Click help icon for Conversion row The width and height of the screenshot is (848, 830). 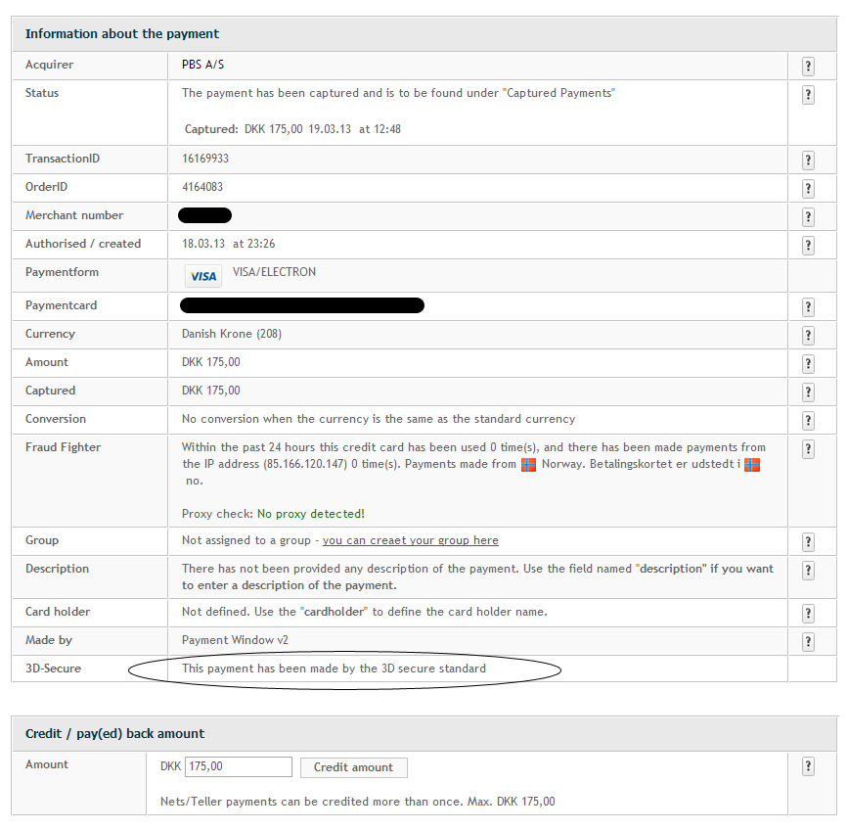coord(808,421)
